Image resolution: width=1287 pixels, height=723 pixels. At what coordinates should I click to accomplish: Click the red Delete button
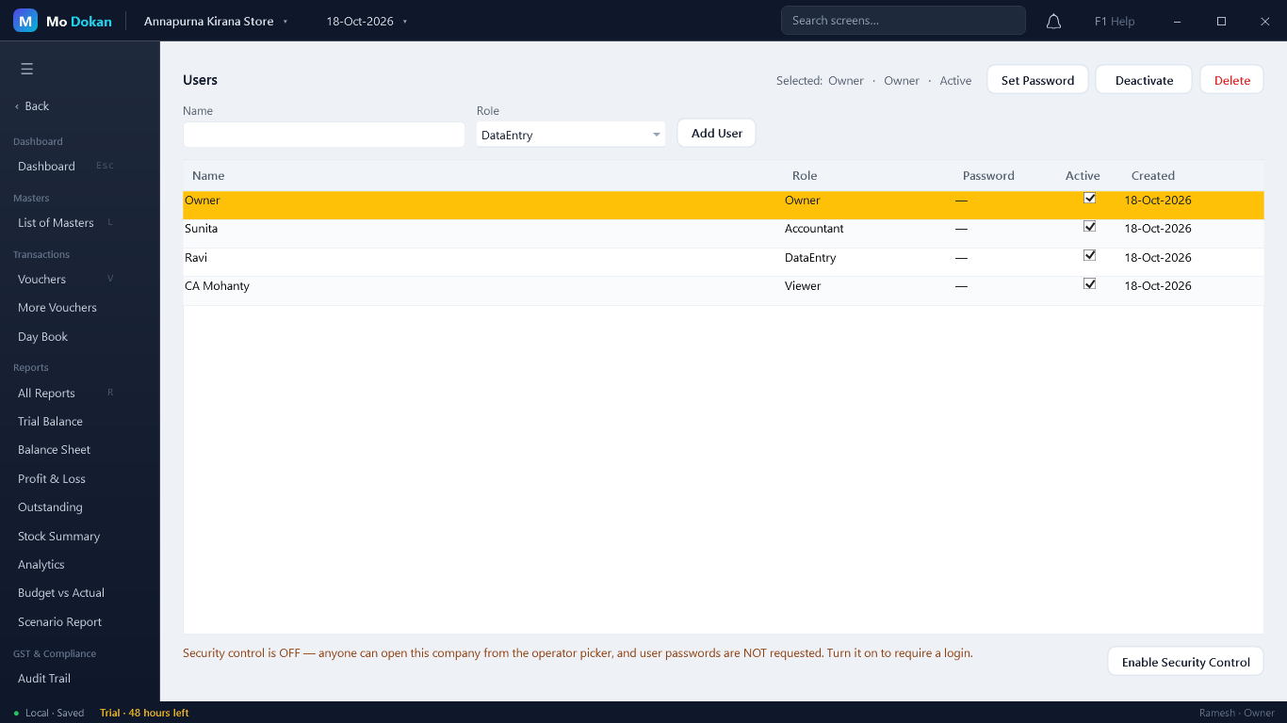[x=1231, y=80]
